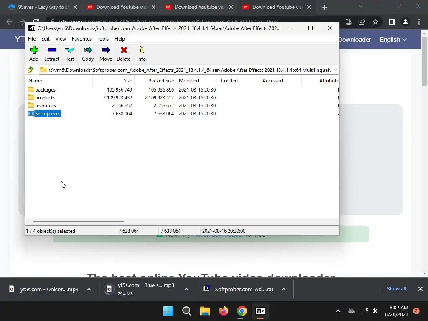Close the downloads bar
This screenshot has height=321, width=428.
(420, 289)
